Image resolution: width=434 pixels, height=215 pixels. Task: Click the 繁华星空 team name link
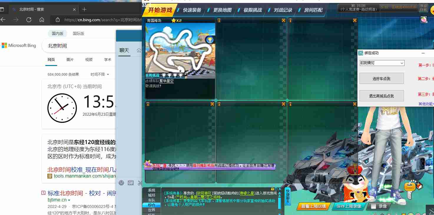[167, 81]
